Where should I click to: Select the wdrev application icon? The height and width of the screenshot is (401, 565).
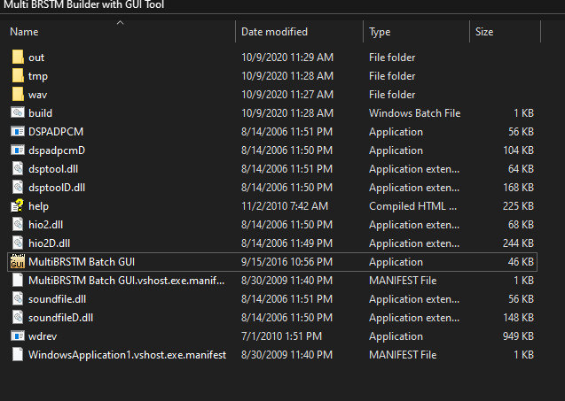click(18, 335)
